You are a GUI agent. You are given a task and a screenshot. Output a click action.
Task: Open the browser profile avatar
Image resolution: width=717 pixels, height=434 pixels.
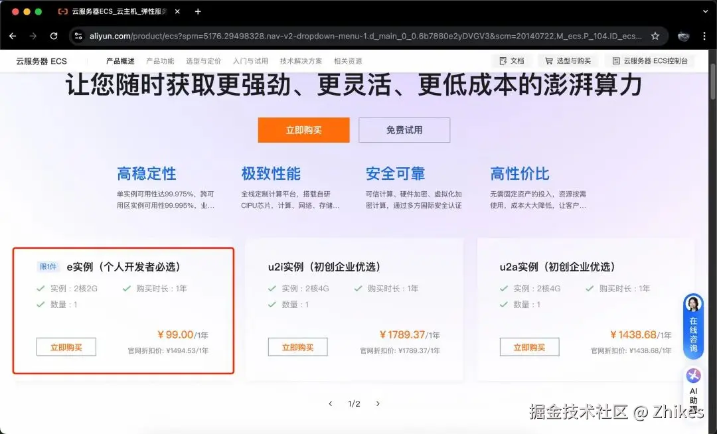[x=684, y=36]
